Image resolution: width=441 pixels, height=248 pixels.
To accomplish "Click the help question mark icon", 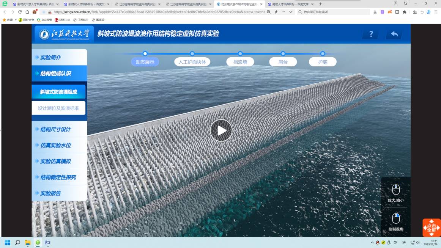I will pyautogui.click(x=371, y=34).
